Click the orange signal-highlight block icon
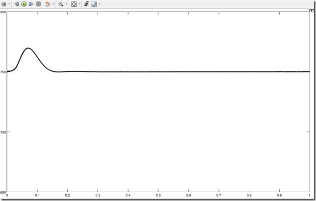The width and height of the screenshot is (316, 201). (48, 4)
